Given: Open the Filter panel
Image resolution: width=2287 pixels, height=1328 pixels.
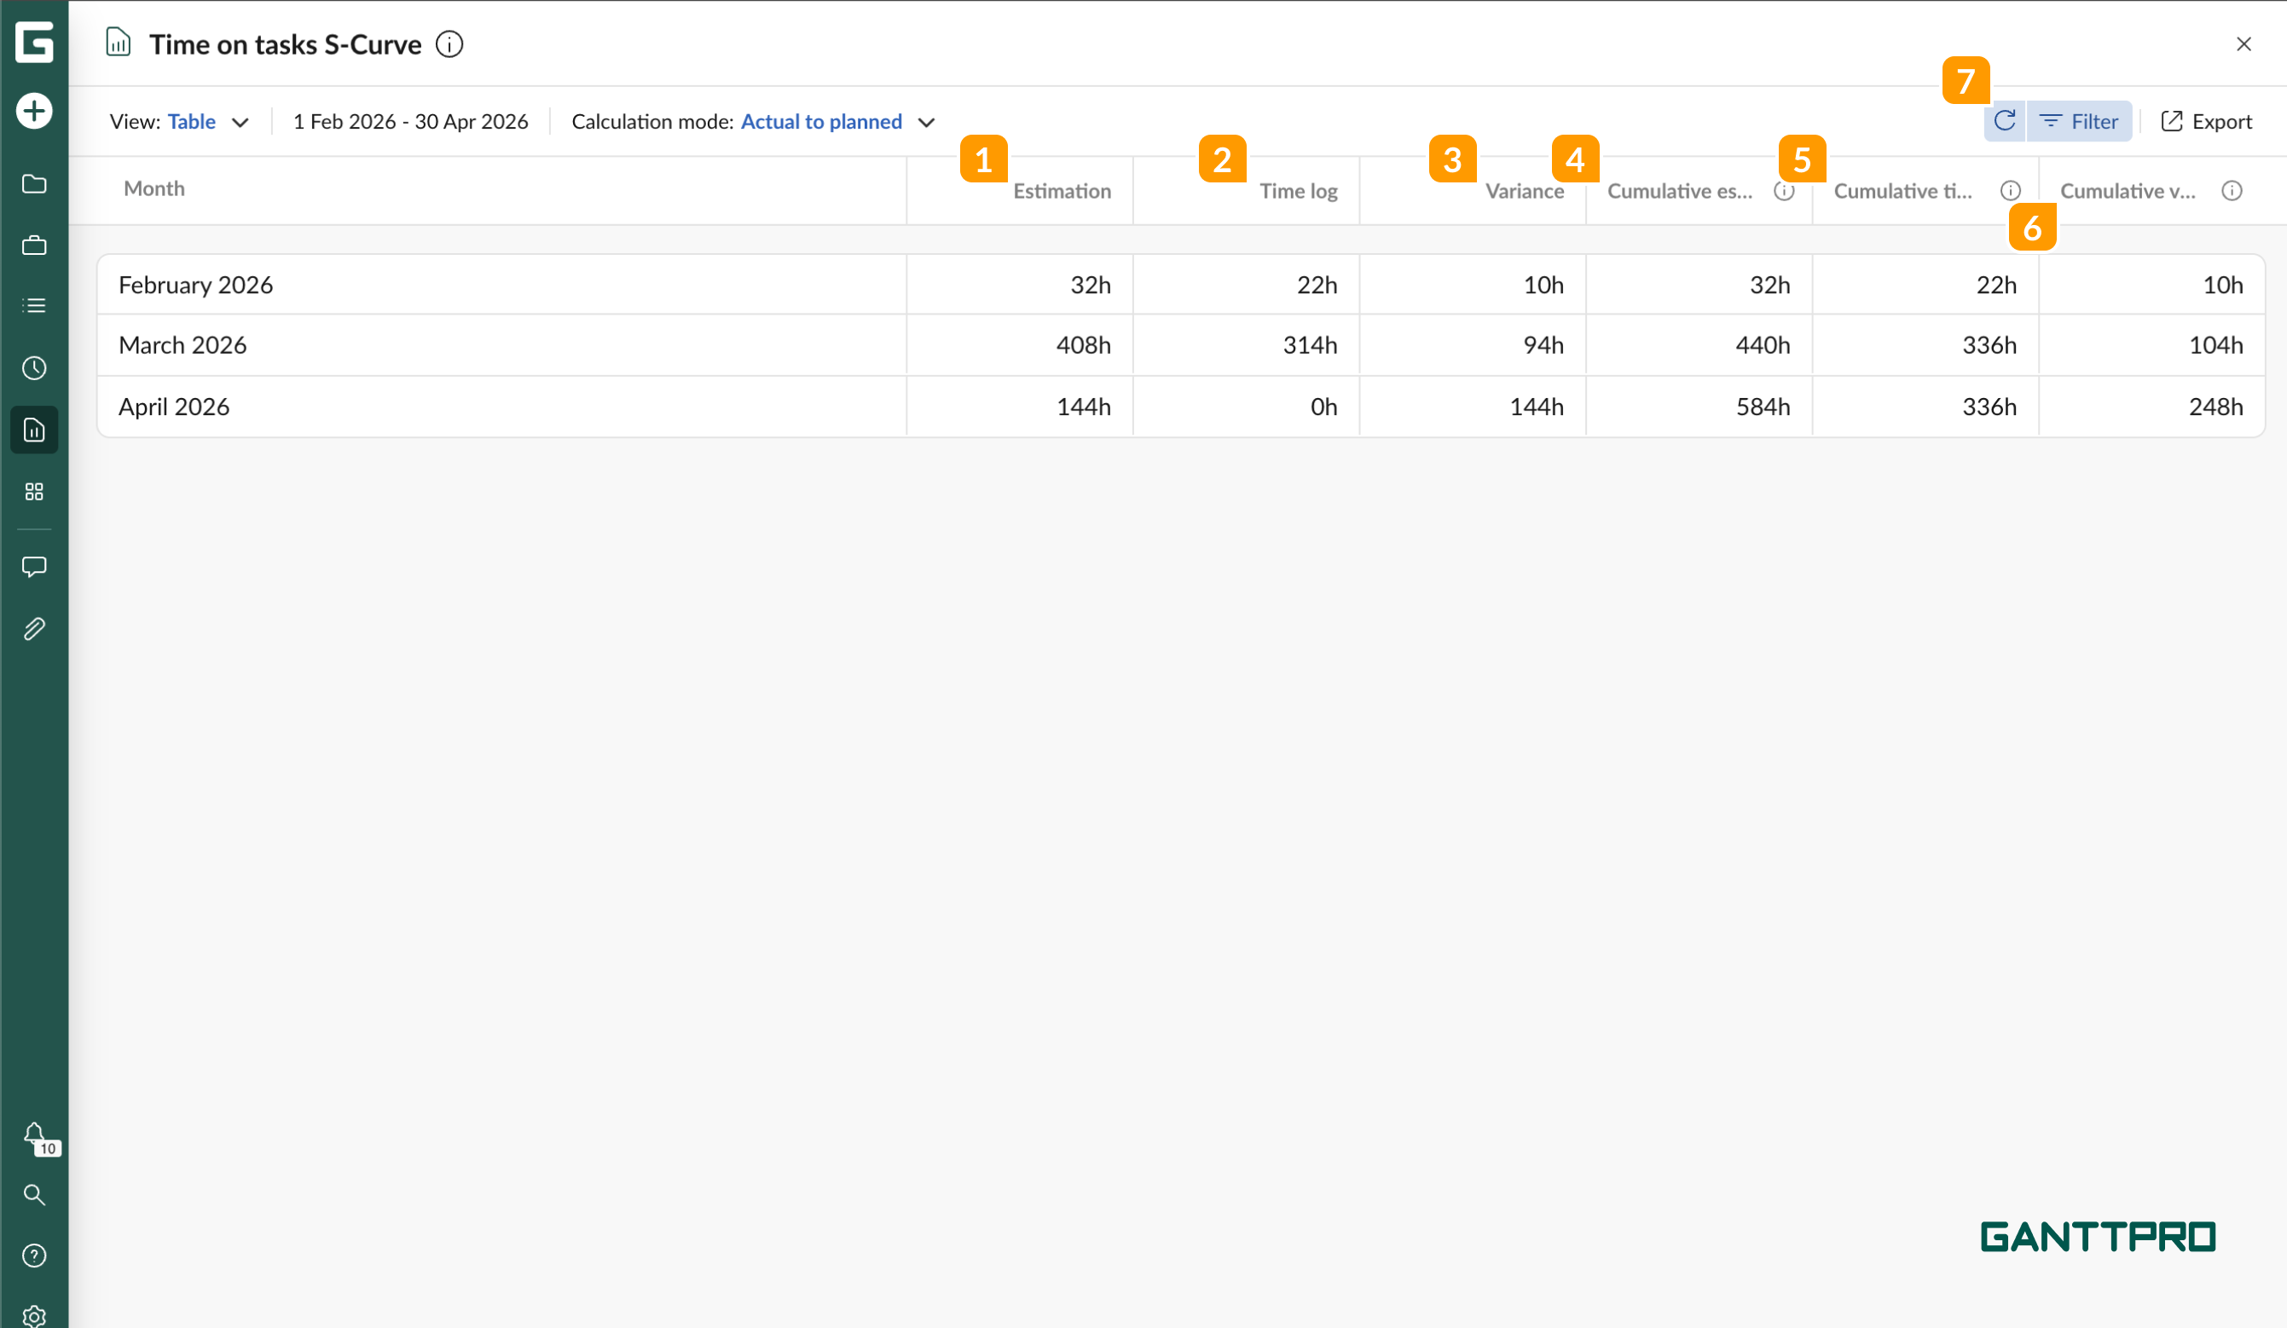Looking at the screenshot, I should 2080,121.
